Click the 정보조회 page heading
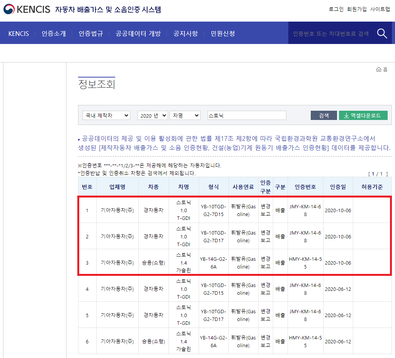The height and width of the screenshot is (358, 395). (x=97, y=84)
